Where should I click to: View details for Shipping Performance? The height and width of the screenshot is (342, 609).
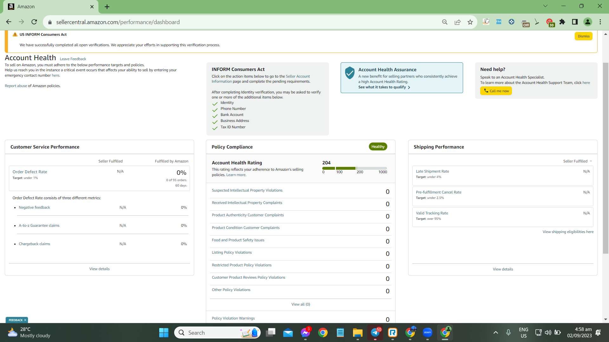pos(503,269)
